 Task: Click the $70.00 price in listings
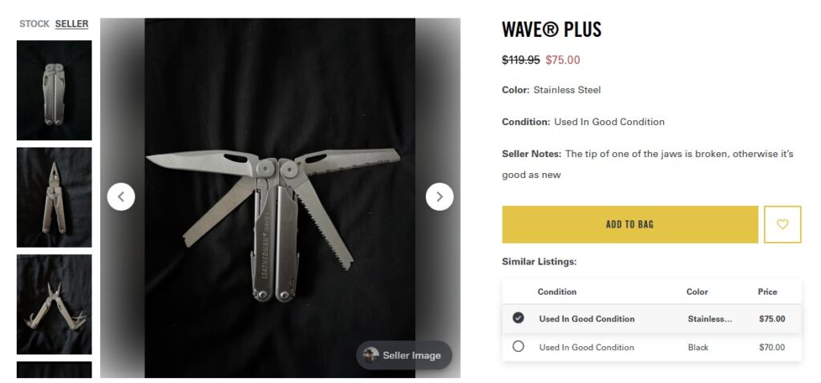[x=771, y=347]
